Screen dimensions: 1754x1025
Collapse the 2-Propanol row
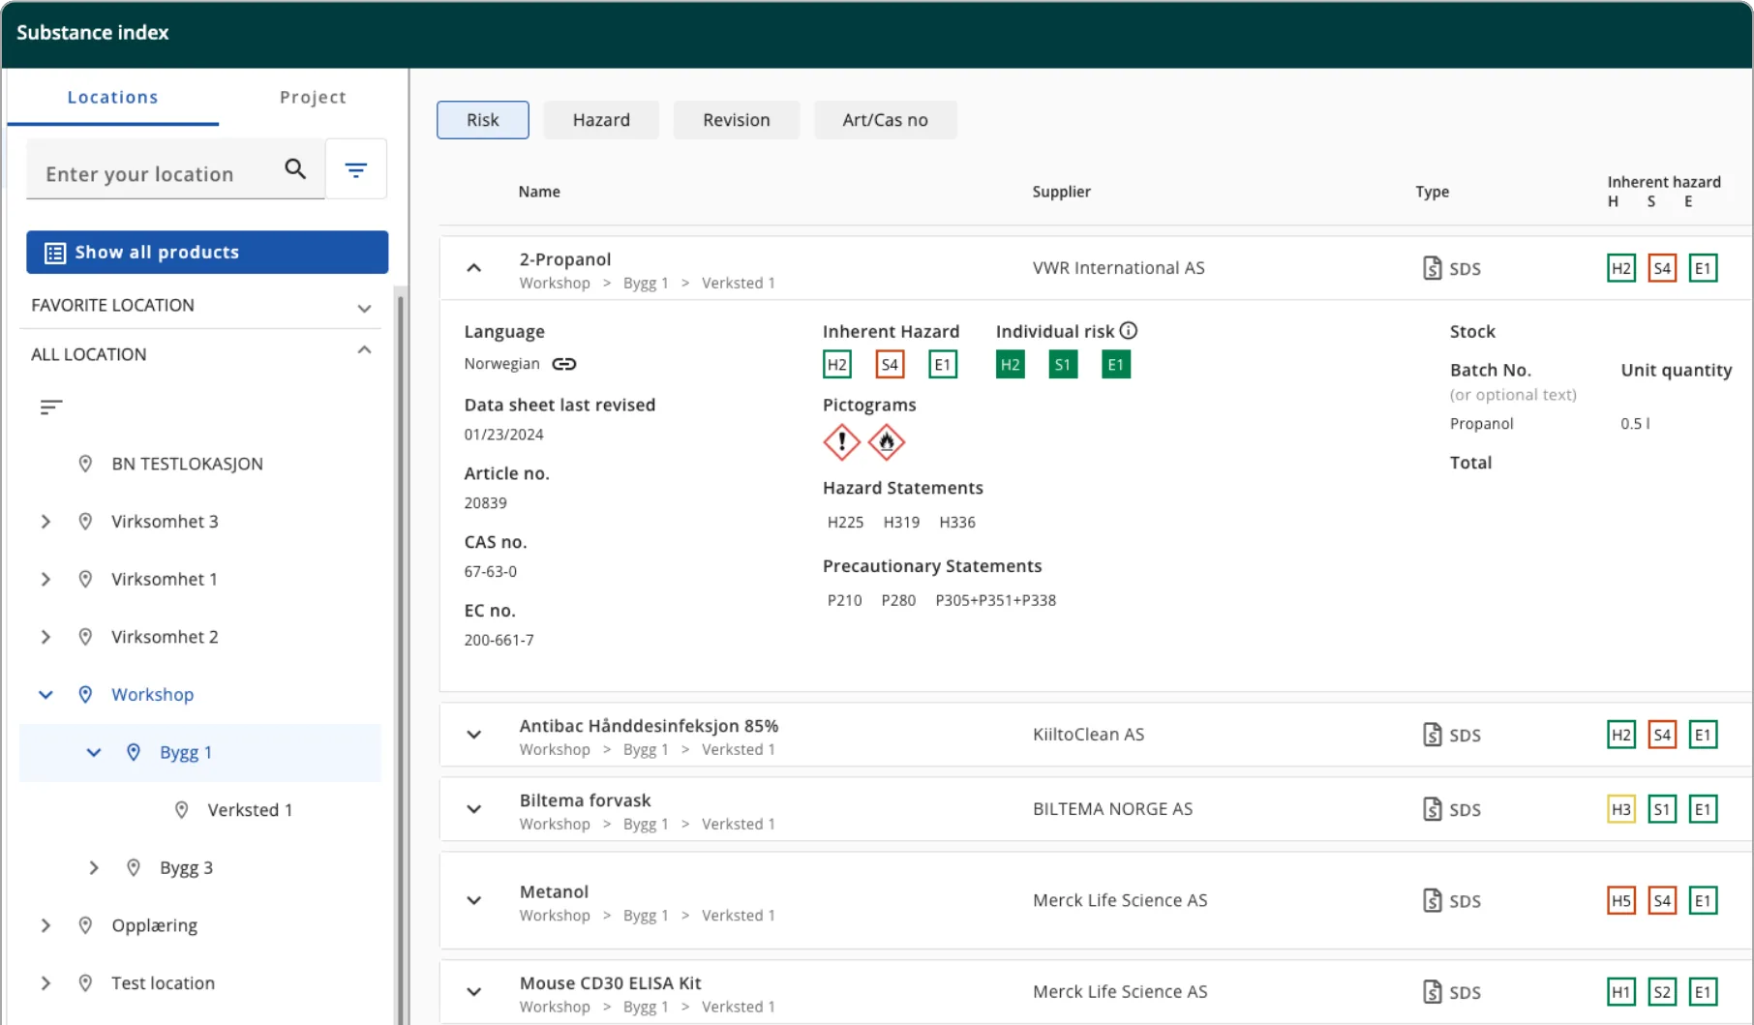pyautogui.click(x=473, y=268)
